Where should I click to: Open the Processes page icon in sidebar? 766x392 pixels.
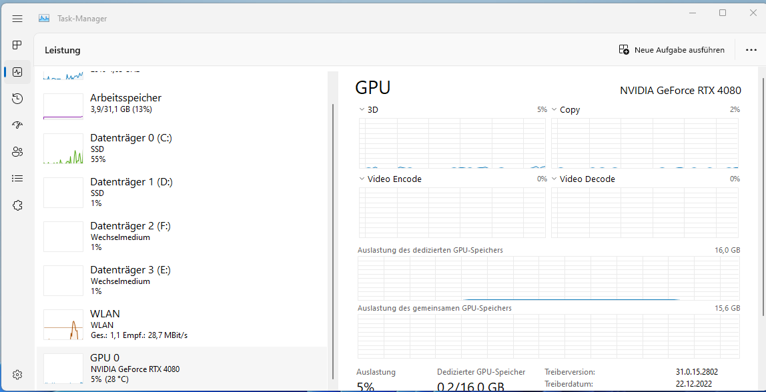17,45
